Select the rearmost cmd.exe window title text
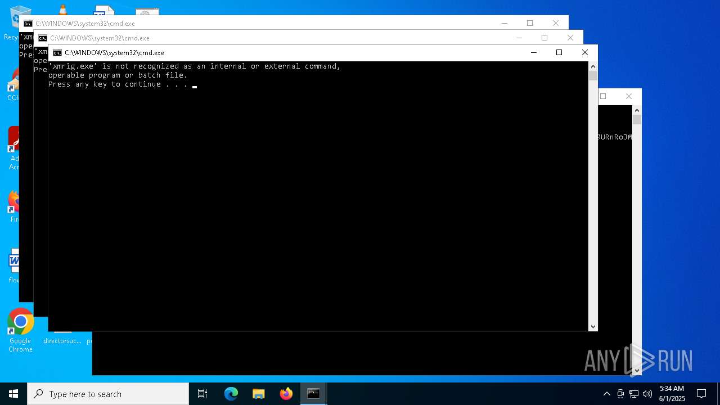720x405 pixels. point(85,24)
